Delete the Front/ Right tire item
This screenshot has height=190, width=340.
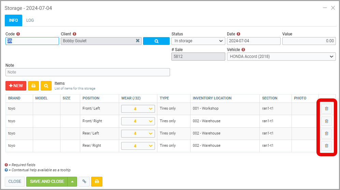[x=326, y=121]
